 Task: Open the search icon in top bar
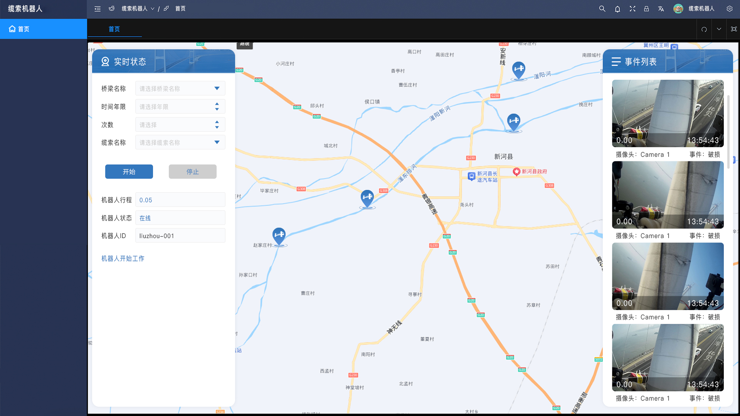pos(602,8)
